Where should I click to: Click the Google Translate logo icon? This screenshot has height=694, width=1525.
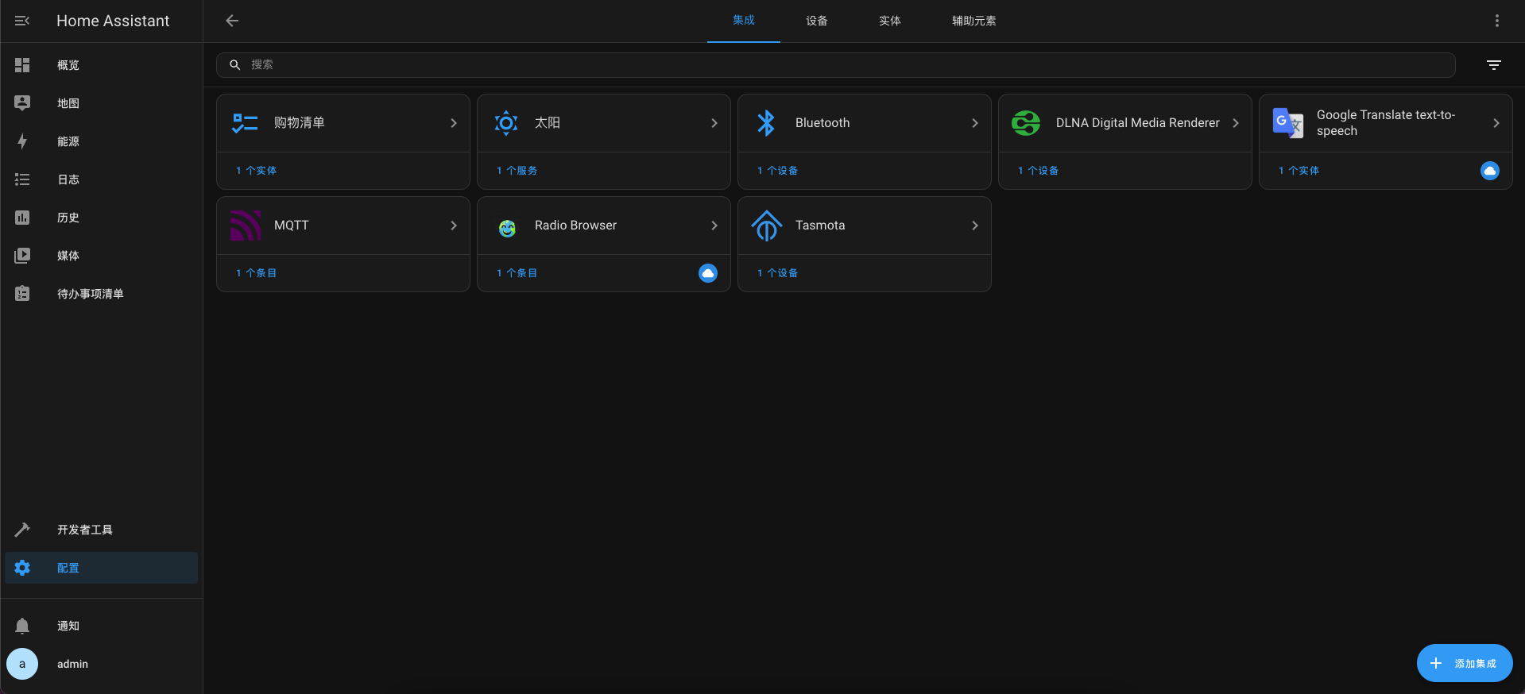[x=1287, y=123]
